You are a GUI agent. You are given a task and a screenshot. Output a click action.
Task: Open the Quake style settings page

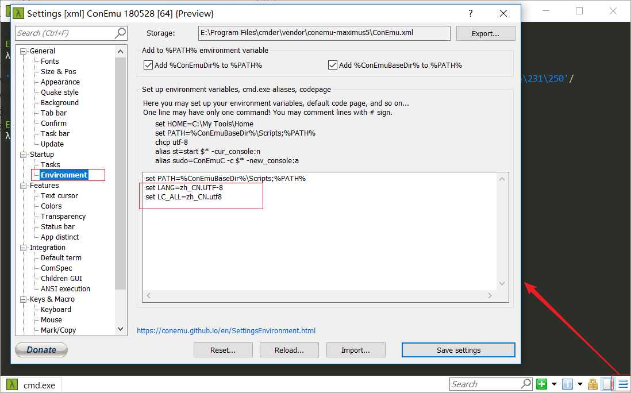pos(60,92)
